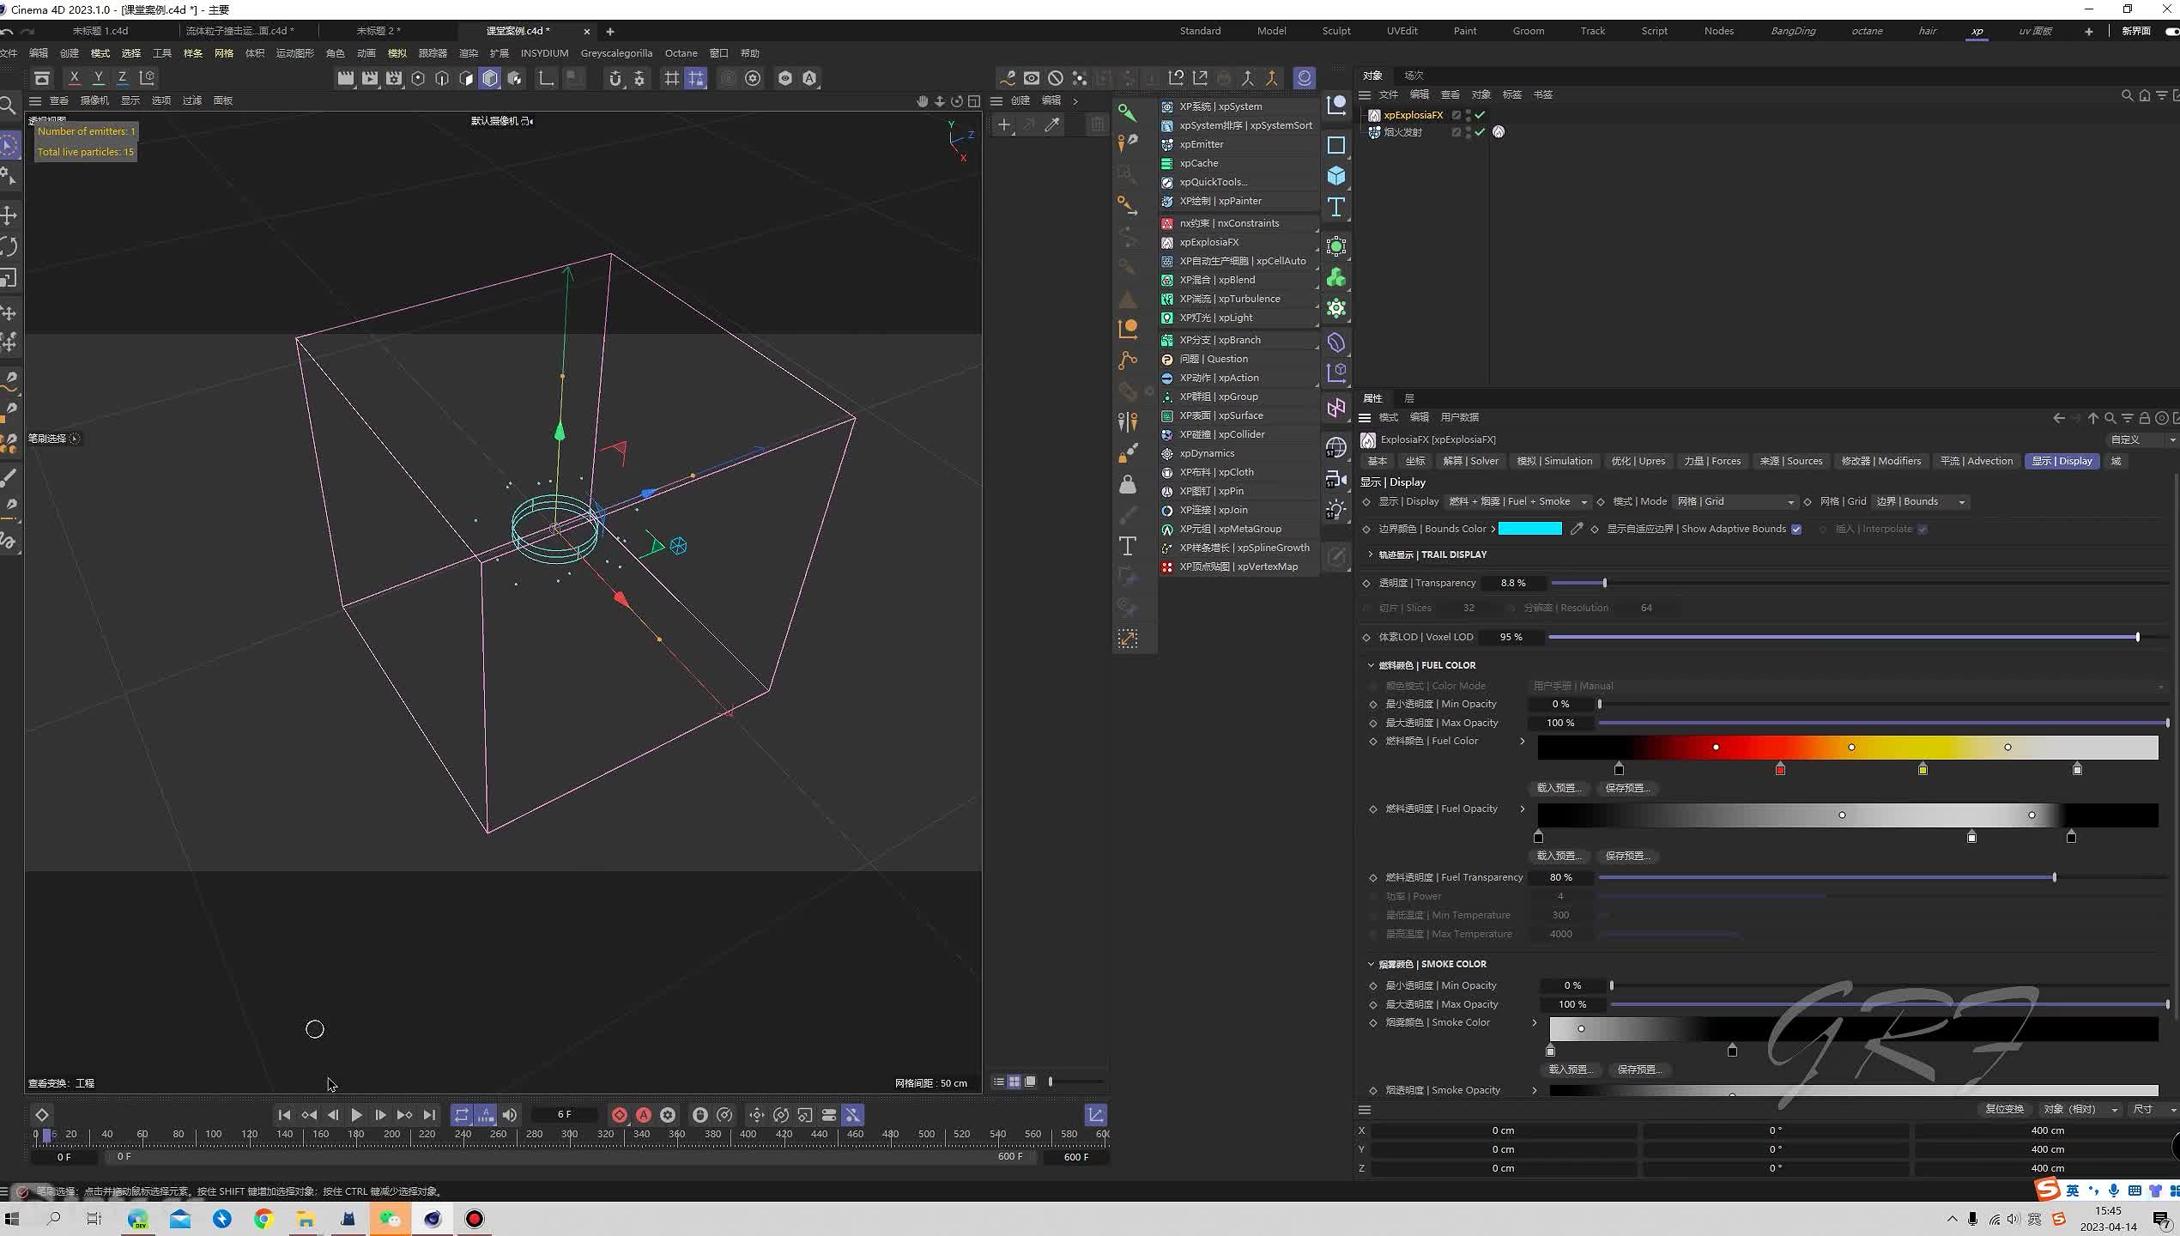The image size is (2180, 1236).
Task: Click 保存预置 under Smoke Color gradient
Action: 1640,1069
